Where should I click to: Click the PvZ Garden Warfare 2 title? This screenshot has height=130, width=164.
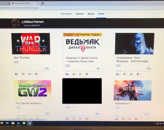[x=29, y=103]
